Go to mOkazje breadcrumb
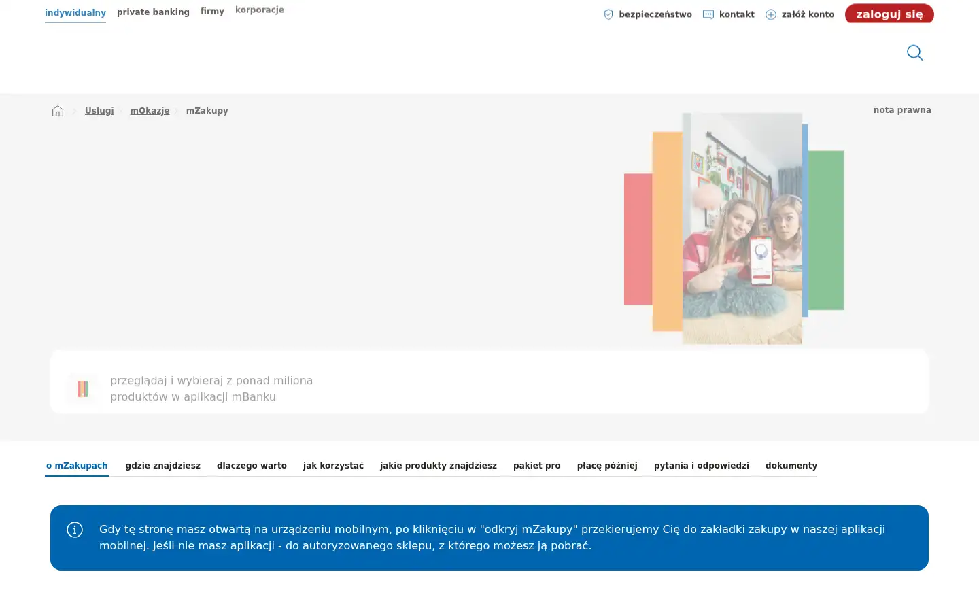 [150, 111]
